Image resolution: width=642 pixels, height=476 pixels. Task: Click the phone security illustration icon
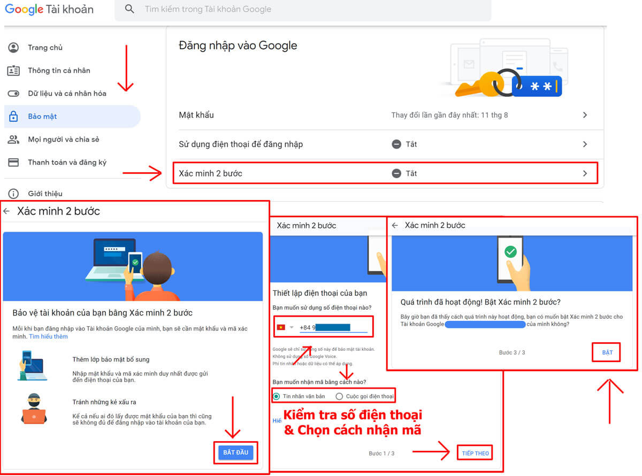click(31, 366)
